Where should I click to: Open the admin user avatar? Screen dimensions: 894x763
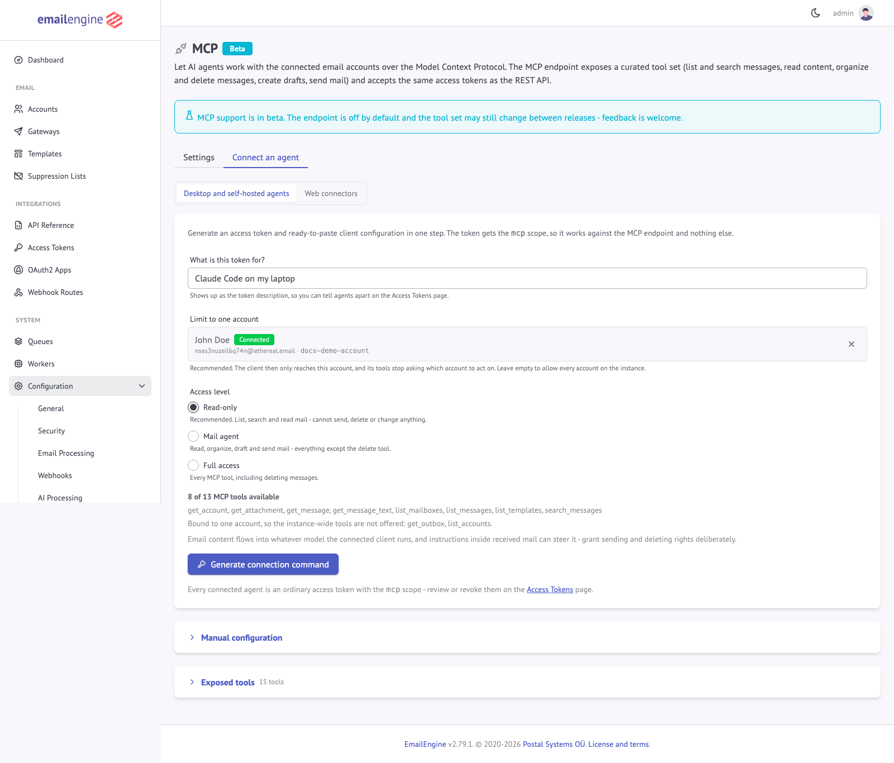[866, 13]
